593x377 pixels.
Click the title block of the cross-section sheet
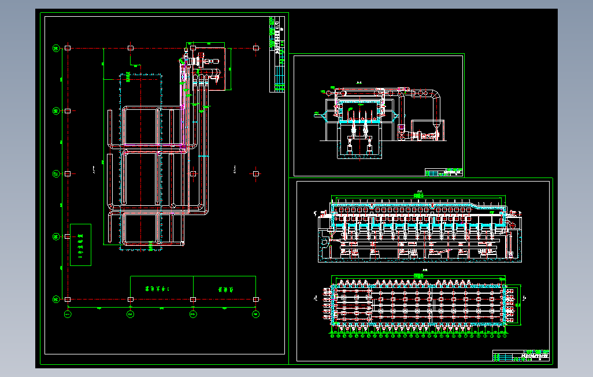click(444, 172)
